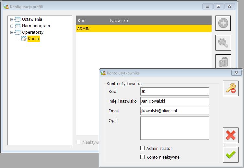Click the Kod column header
The width and height of the screenshot is (244, 168).
(x=82, y=20)
